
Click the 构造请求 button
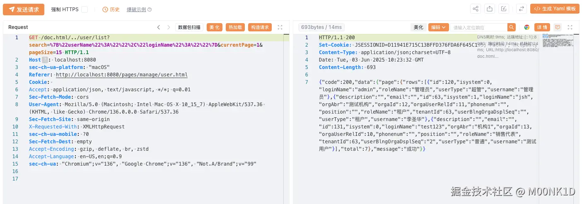260,27
